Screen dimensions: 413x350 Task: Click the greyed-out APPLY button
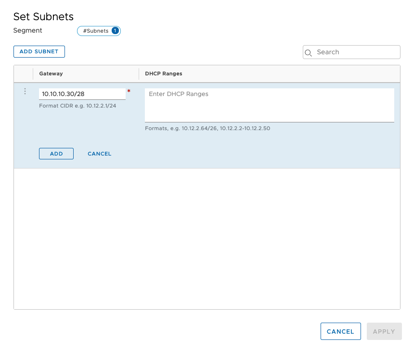(x=384, y=331)
